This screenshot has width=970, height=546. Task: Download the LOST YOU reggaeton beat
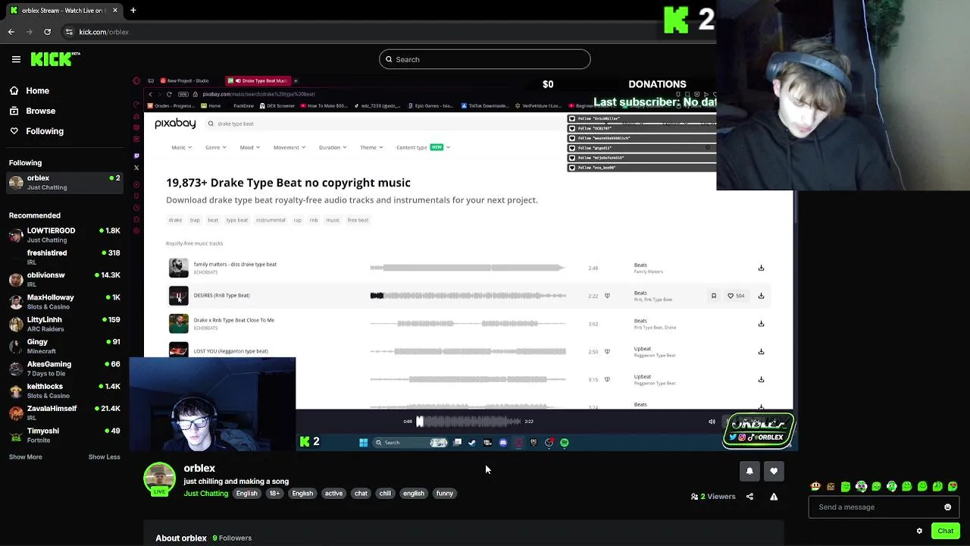tap(761, 351)
